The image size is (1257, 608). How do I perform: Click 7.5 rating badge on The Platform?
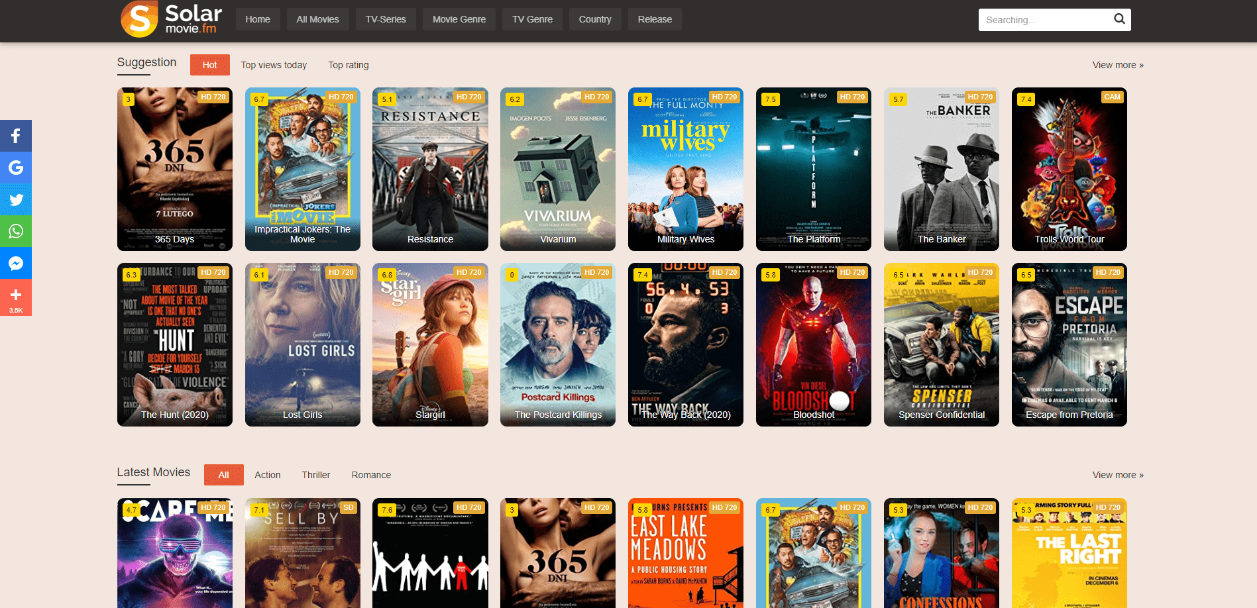771,99
